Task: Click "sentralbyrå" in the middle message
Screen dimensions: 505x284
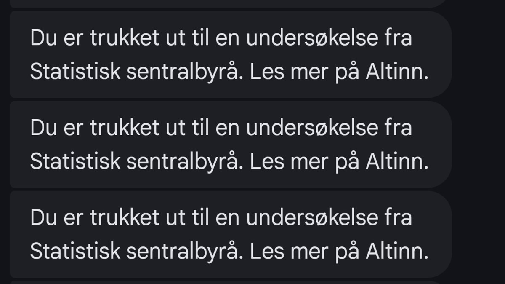Action: coord(184,162)
